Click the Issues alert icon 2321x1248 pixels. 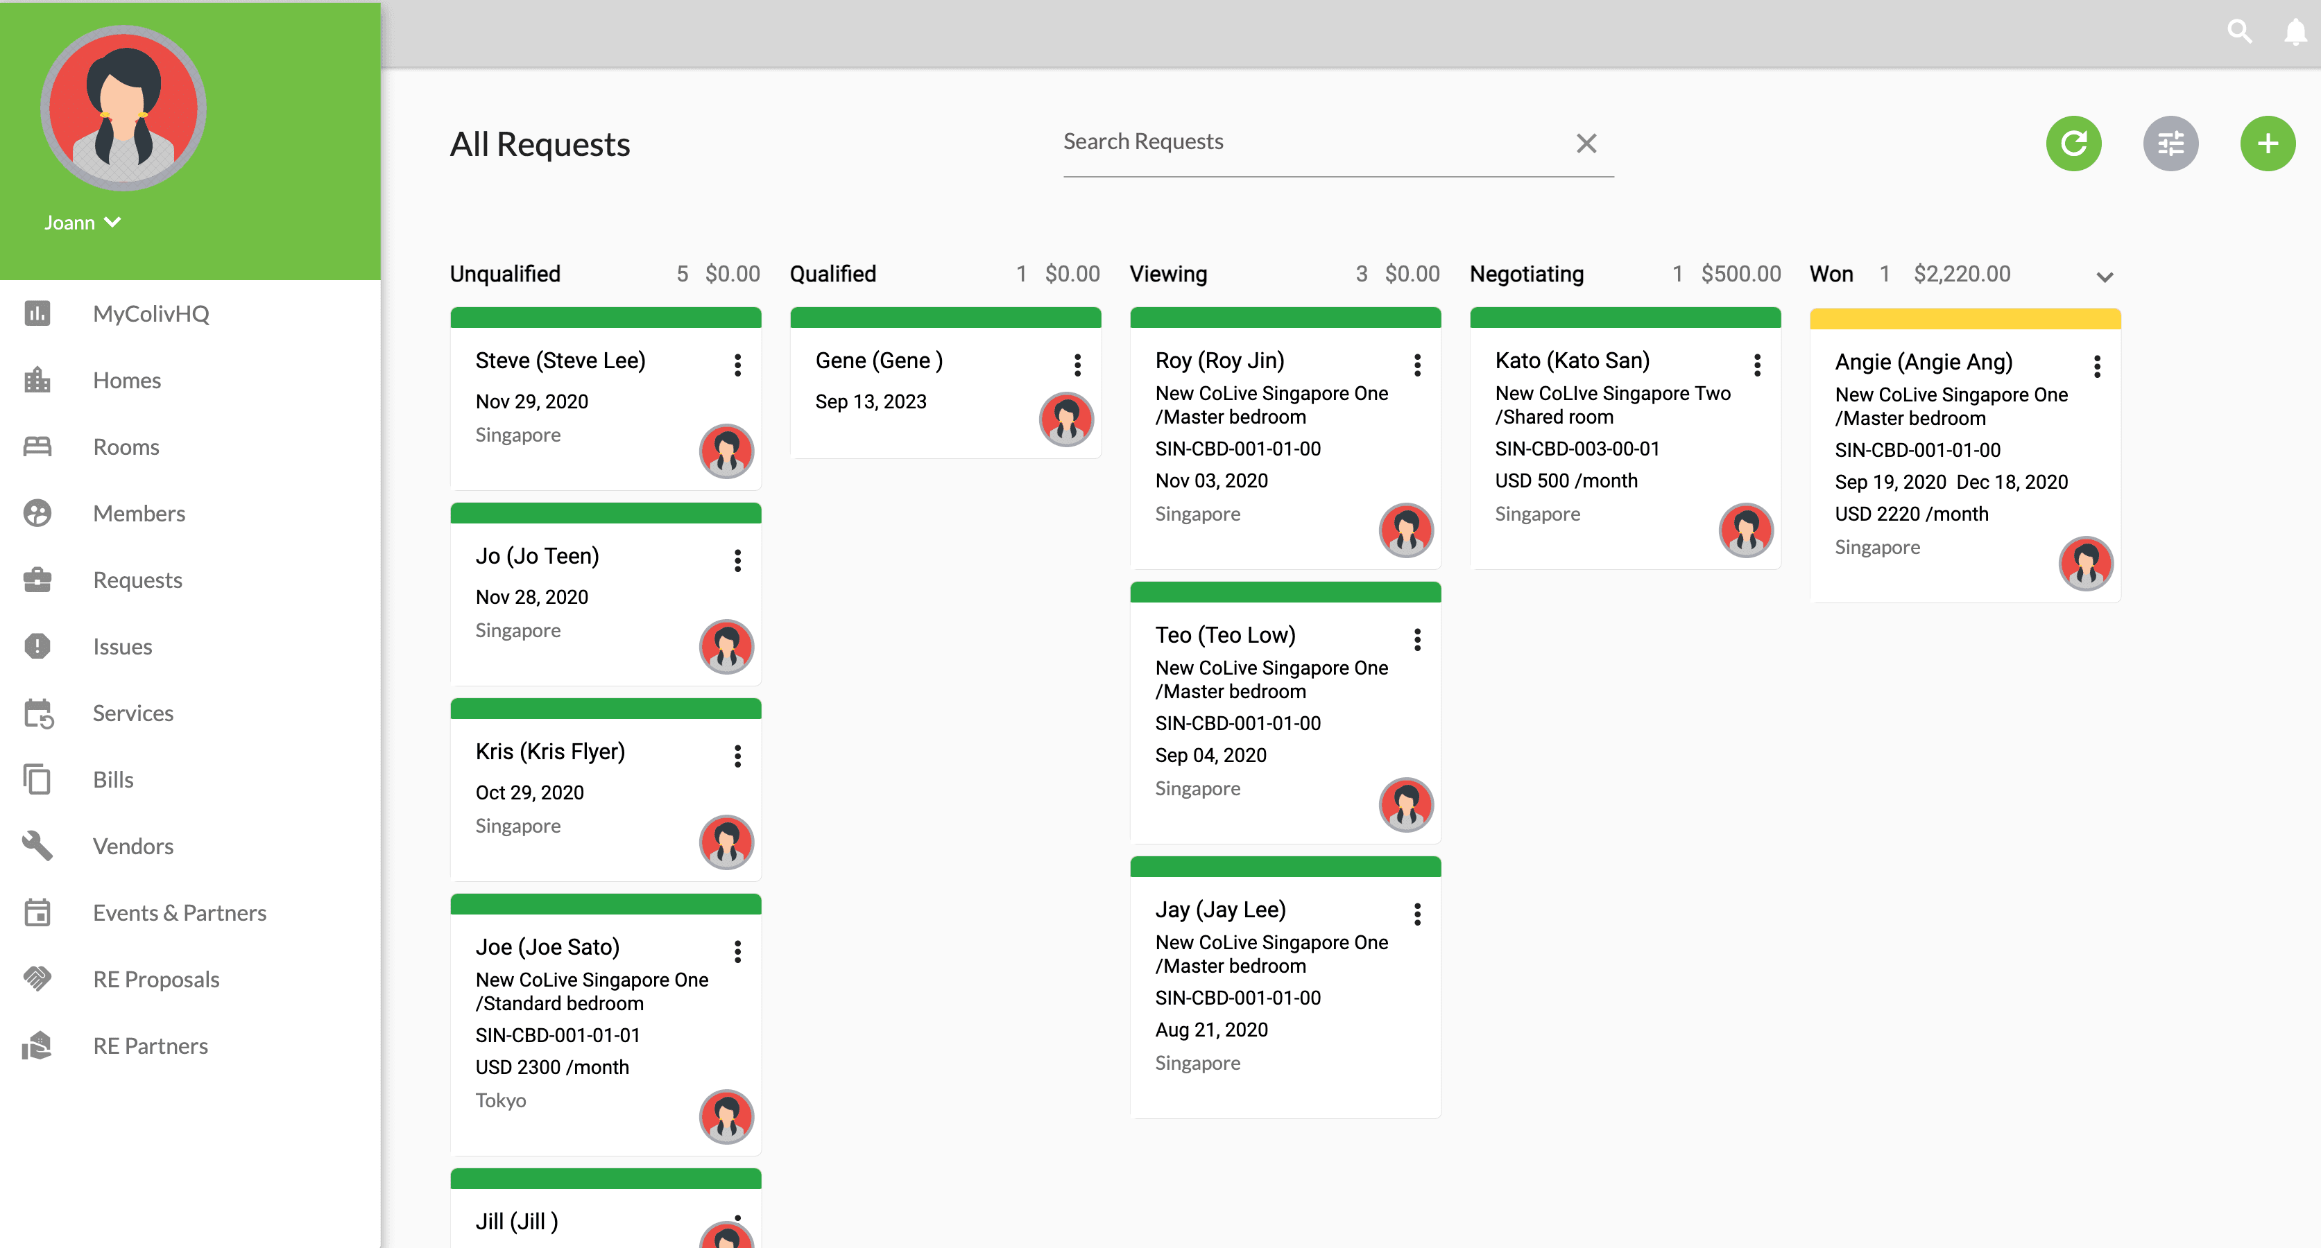point(37,646)
